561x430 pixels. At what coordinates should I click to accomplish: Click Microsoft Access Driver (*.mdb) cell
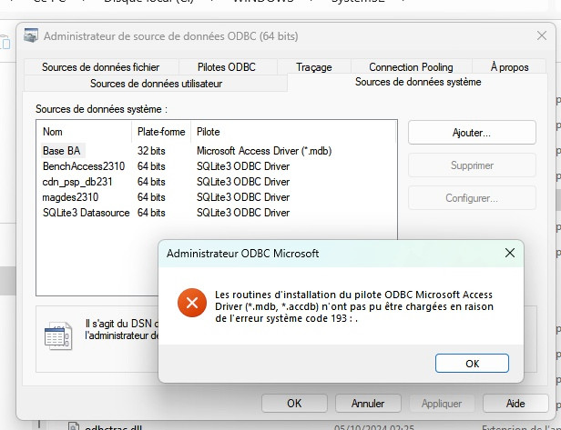point(264,151)
